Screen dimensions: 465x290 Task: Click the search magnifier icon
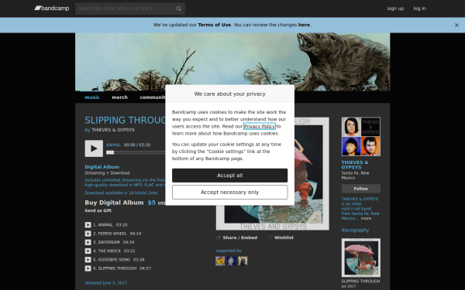(178, 9)
